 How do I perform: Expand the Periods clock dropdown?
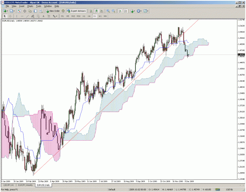141,11
